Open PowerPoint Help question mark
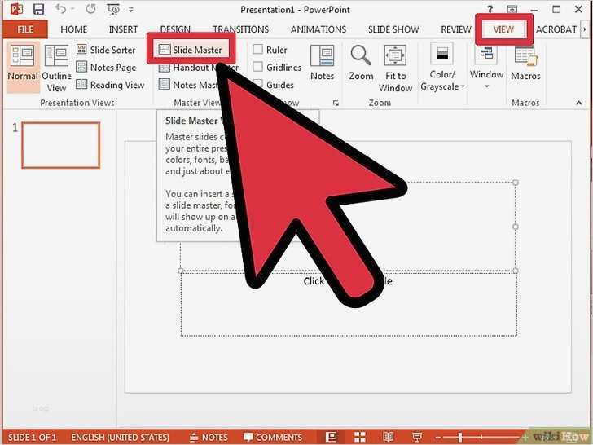 click(x=490, y=10)
